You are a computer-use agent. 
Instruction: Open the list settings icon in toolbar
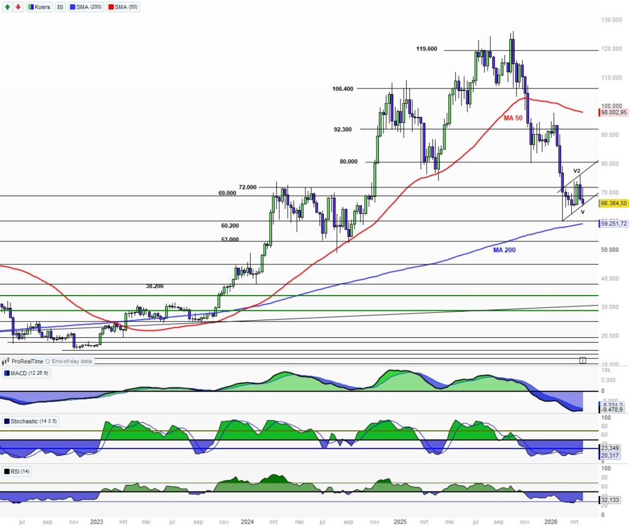pos(60,7)
